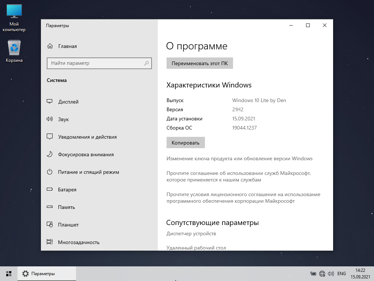The image size is (374, 281).
Task: Click the Выпуск field label
Action: point(175,100)
